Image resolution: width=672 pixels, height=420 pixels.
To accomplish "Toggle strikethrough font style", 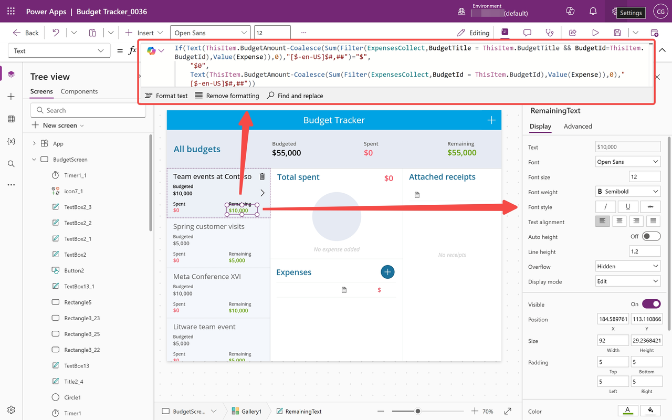I will tap(650, 207).
